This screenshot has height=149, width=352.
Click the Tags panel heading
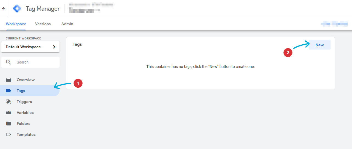(x=77, y=44)
